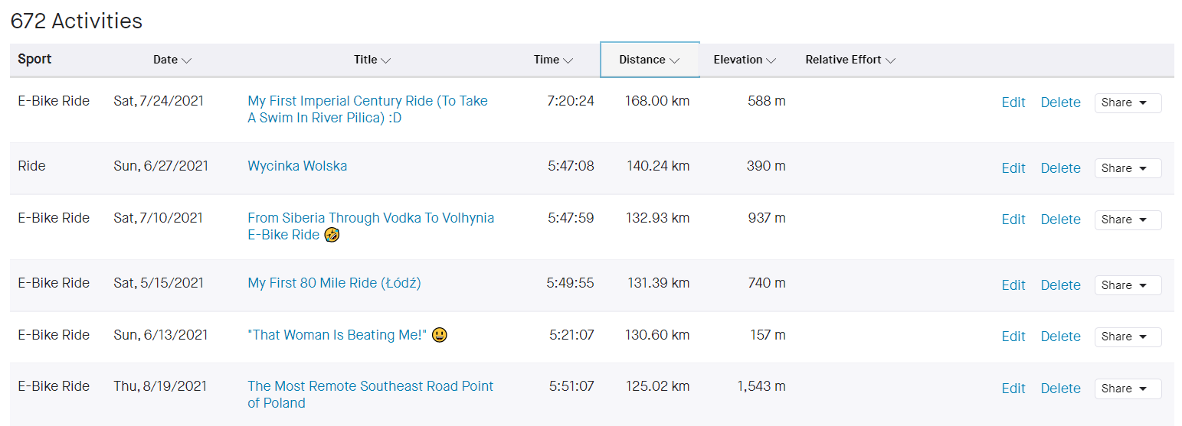Expand Share options for 80 Mile Ride
This screenshot has height=426, width=1182.
coord(1127,285)
